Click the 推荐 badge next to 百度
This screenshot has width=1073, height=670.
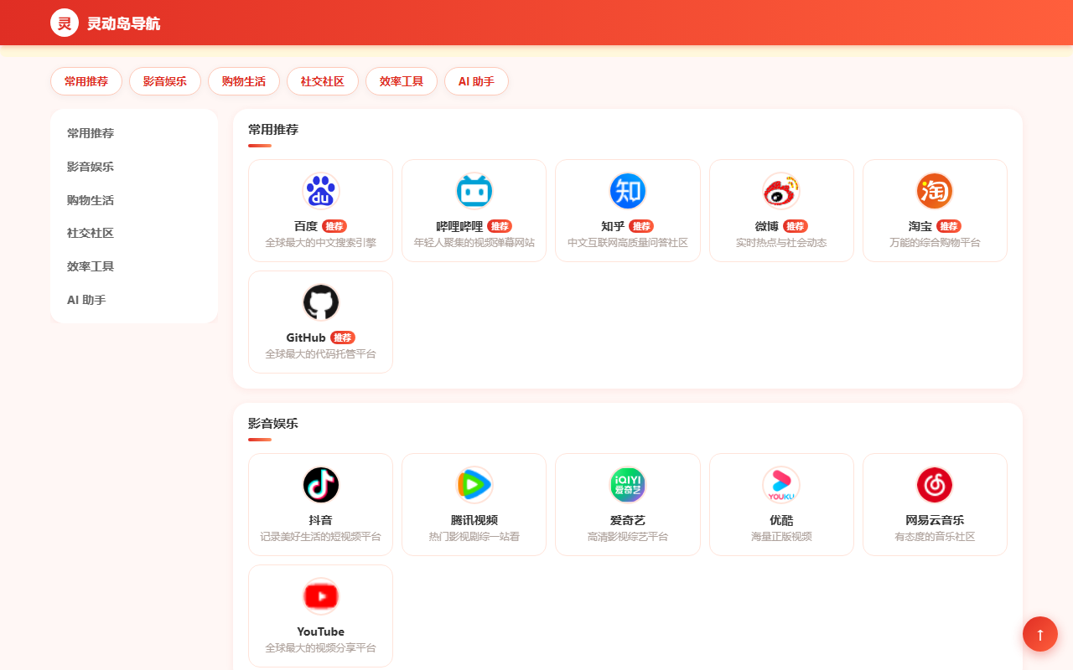tap(334, 226)
